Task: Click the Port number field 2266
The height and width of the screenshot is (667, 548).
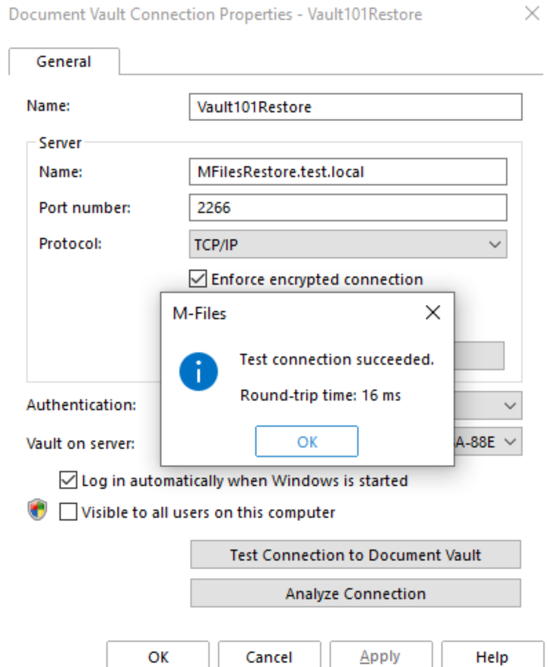Action: 348,208
